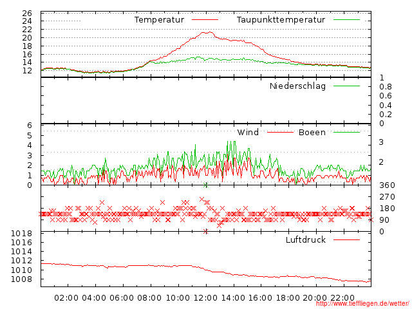Click the Luftdruck legend label
This screenshot has height=309, width=412.
(306, 239)
